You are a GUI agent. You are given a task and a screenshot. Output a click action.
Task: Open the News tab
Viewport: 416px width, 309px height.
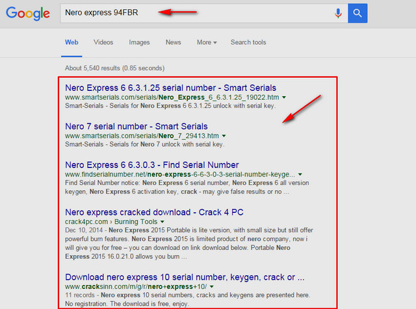[174, 42]
